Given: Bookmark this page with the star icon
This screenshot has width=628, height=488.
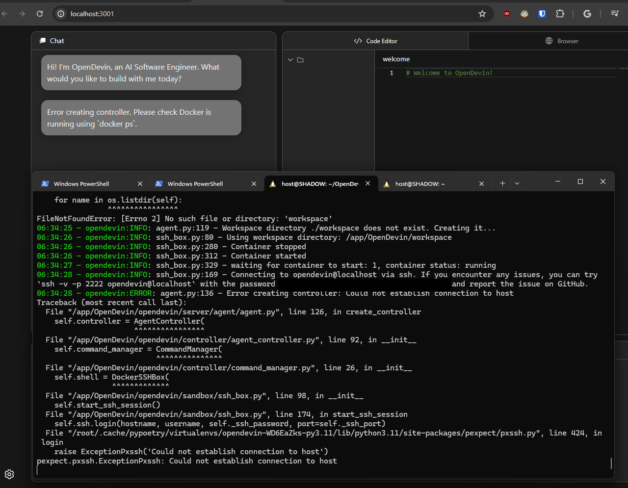Looking at the screenshot, I should click(482, 14).
